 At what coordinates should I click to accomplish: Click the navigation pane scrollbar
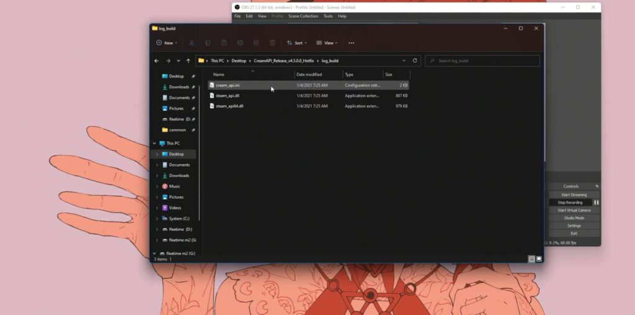[199, 152]
